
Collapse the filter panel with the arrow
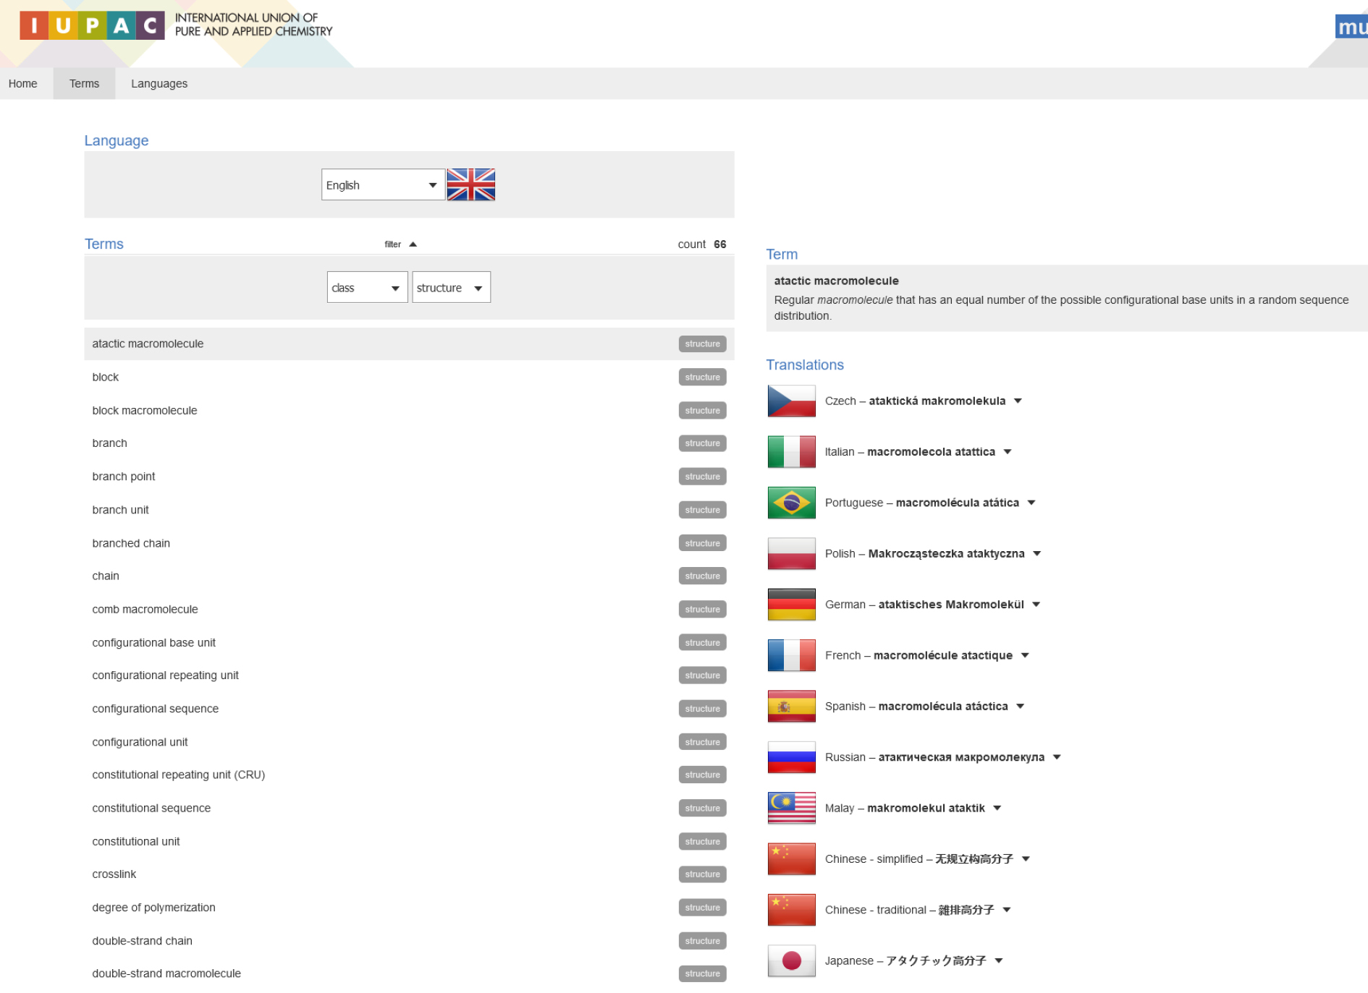(x=413, y=244)
